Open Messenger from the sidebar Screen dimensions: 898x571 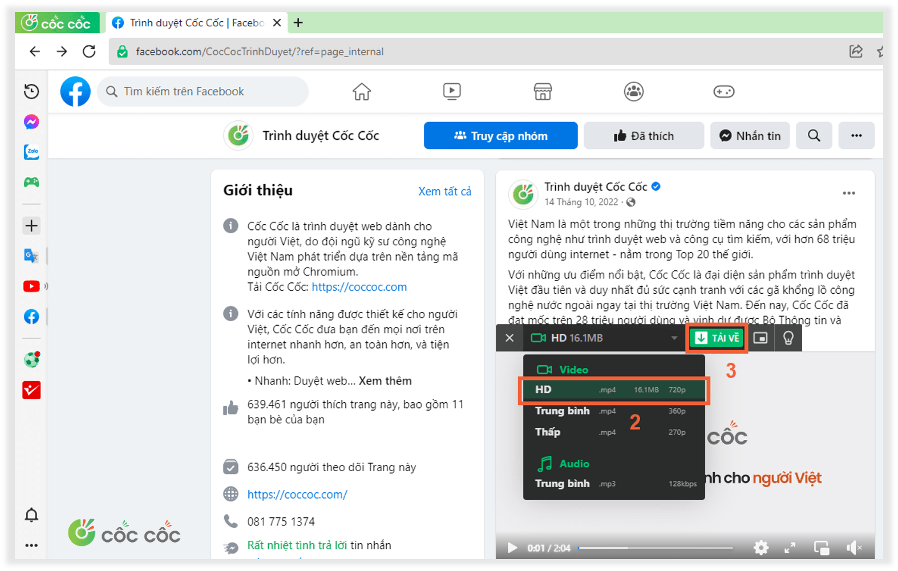[31, 122]
